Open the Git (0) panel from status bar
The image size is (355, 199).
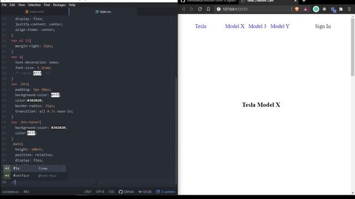coord(145,192)
